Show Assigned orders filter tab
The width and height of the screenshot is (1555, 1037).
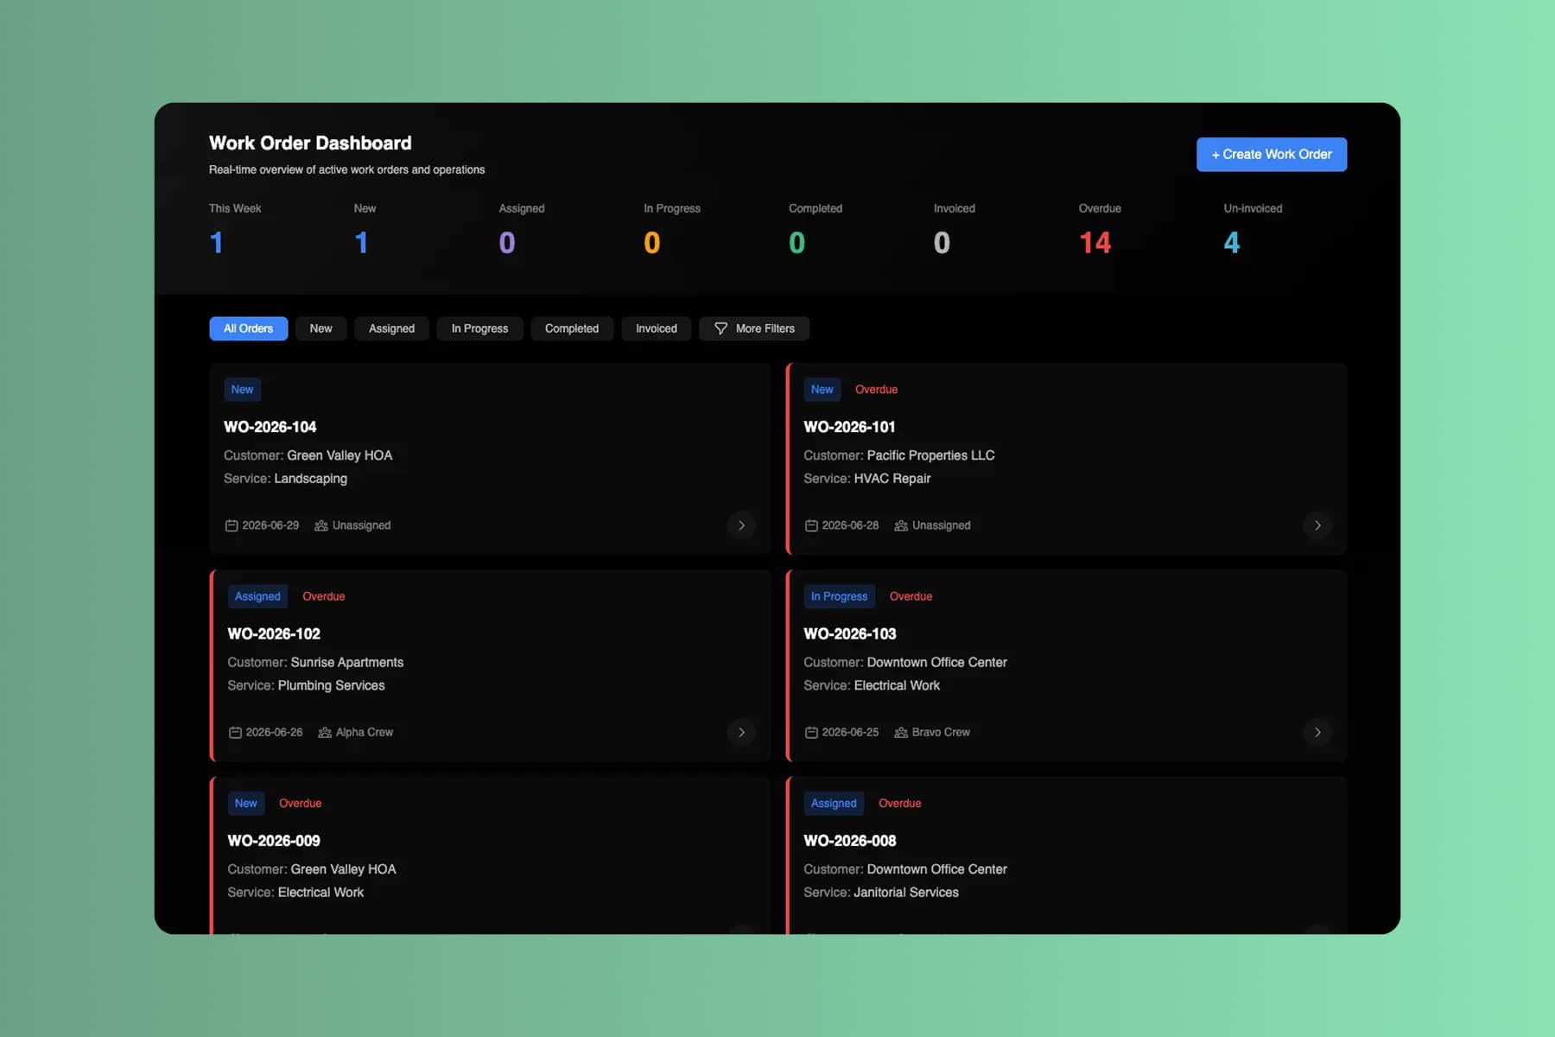click(391, 328)
